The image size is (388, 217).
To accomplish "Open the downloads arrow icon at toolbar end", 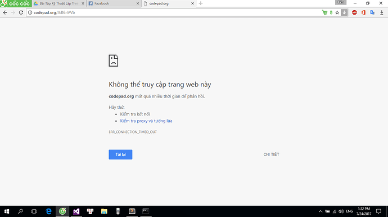I will pyautogui.click(x=382, y=12).
